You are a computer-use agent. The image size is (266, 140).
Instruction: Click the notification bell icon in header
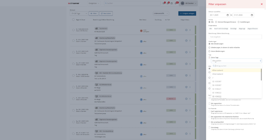point(176,3)
